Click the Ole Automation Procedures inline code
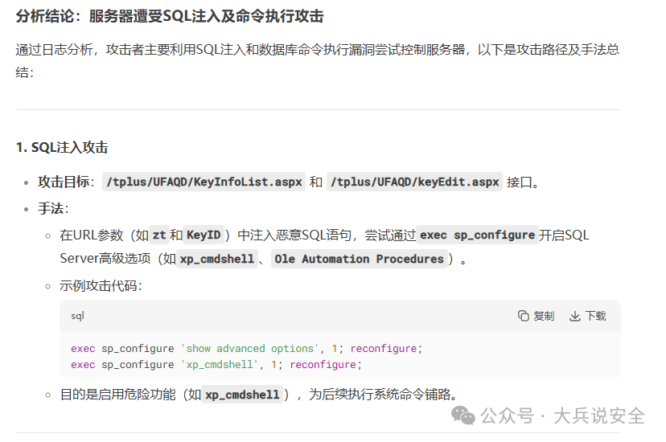Image resolution: width=666 pixels, height=442 pixels. pyautogui.click(x=359, y=259)
